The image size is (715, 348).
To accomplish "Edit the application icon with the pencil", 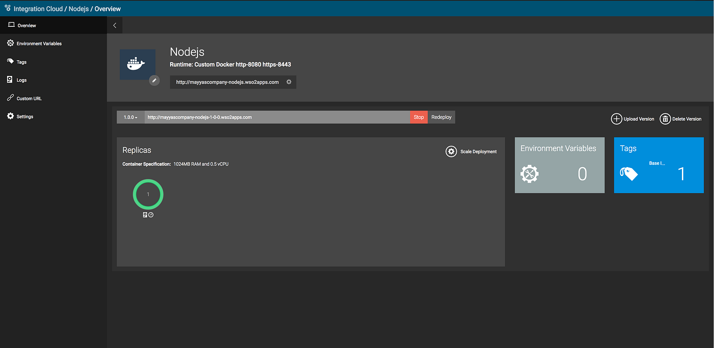I will tap(154, 80).
